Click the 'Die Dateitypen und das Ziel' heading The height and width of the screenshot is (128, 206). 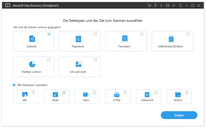(103, 21)
